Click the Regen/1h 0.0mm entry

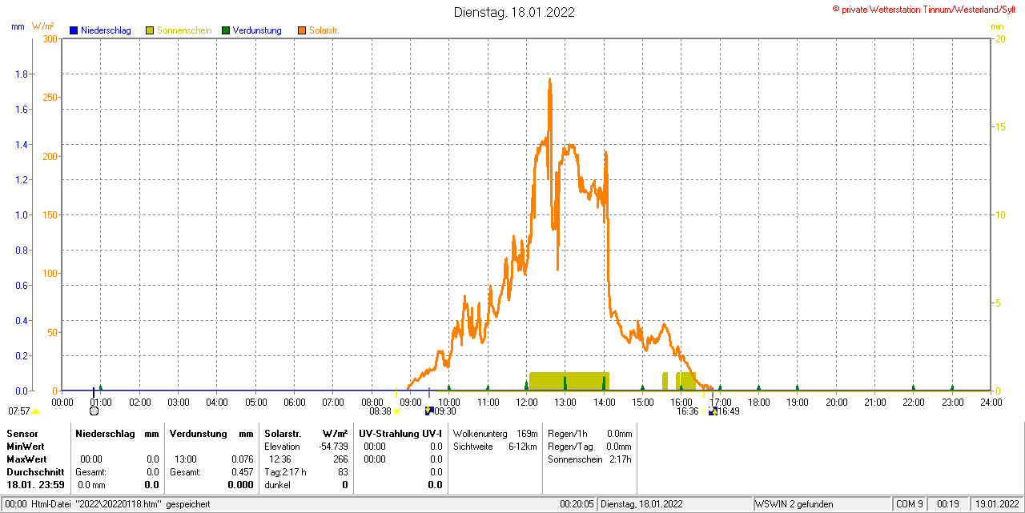tap(590, 434)
